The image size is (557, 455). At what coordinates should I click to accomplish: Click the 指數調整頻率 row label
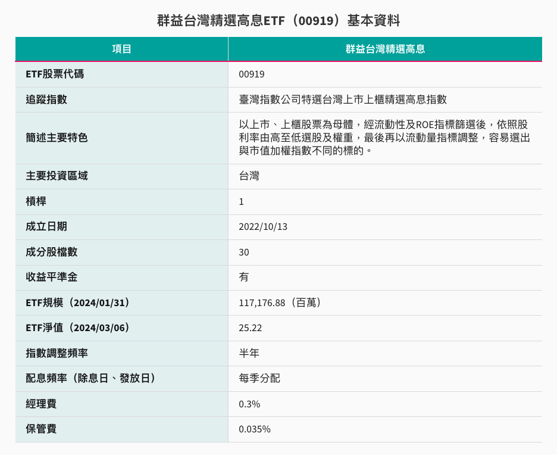pos(57,354)
